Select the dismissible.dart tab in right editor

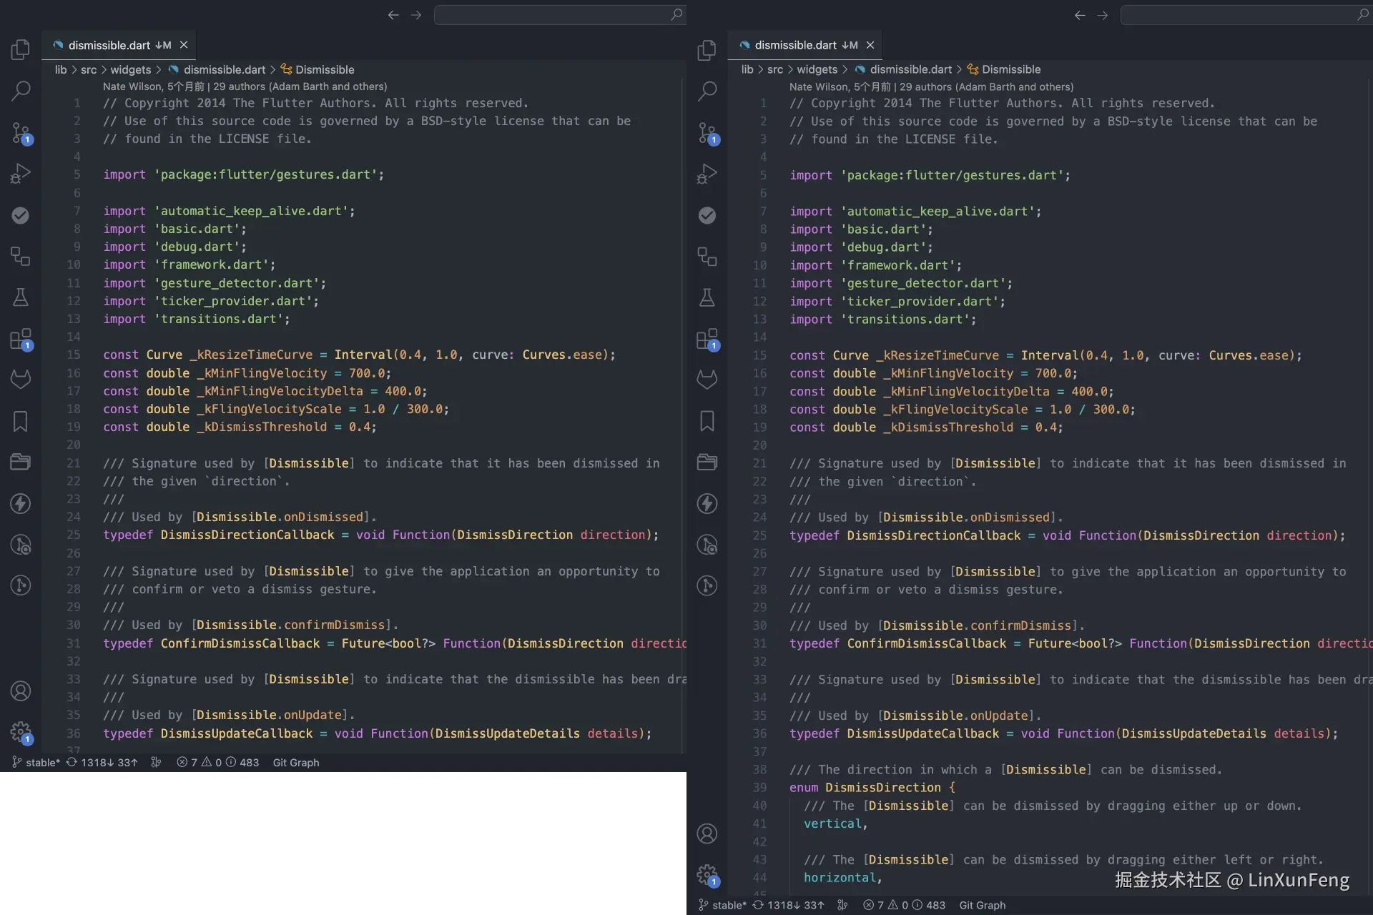(795, 45)
